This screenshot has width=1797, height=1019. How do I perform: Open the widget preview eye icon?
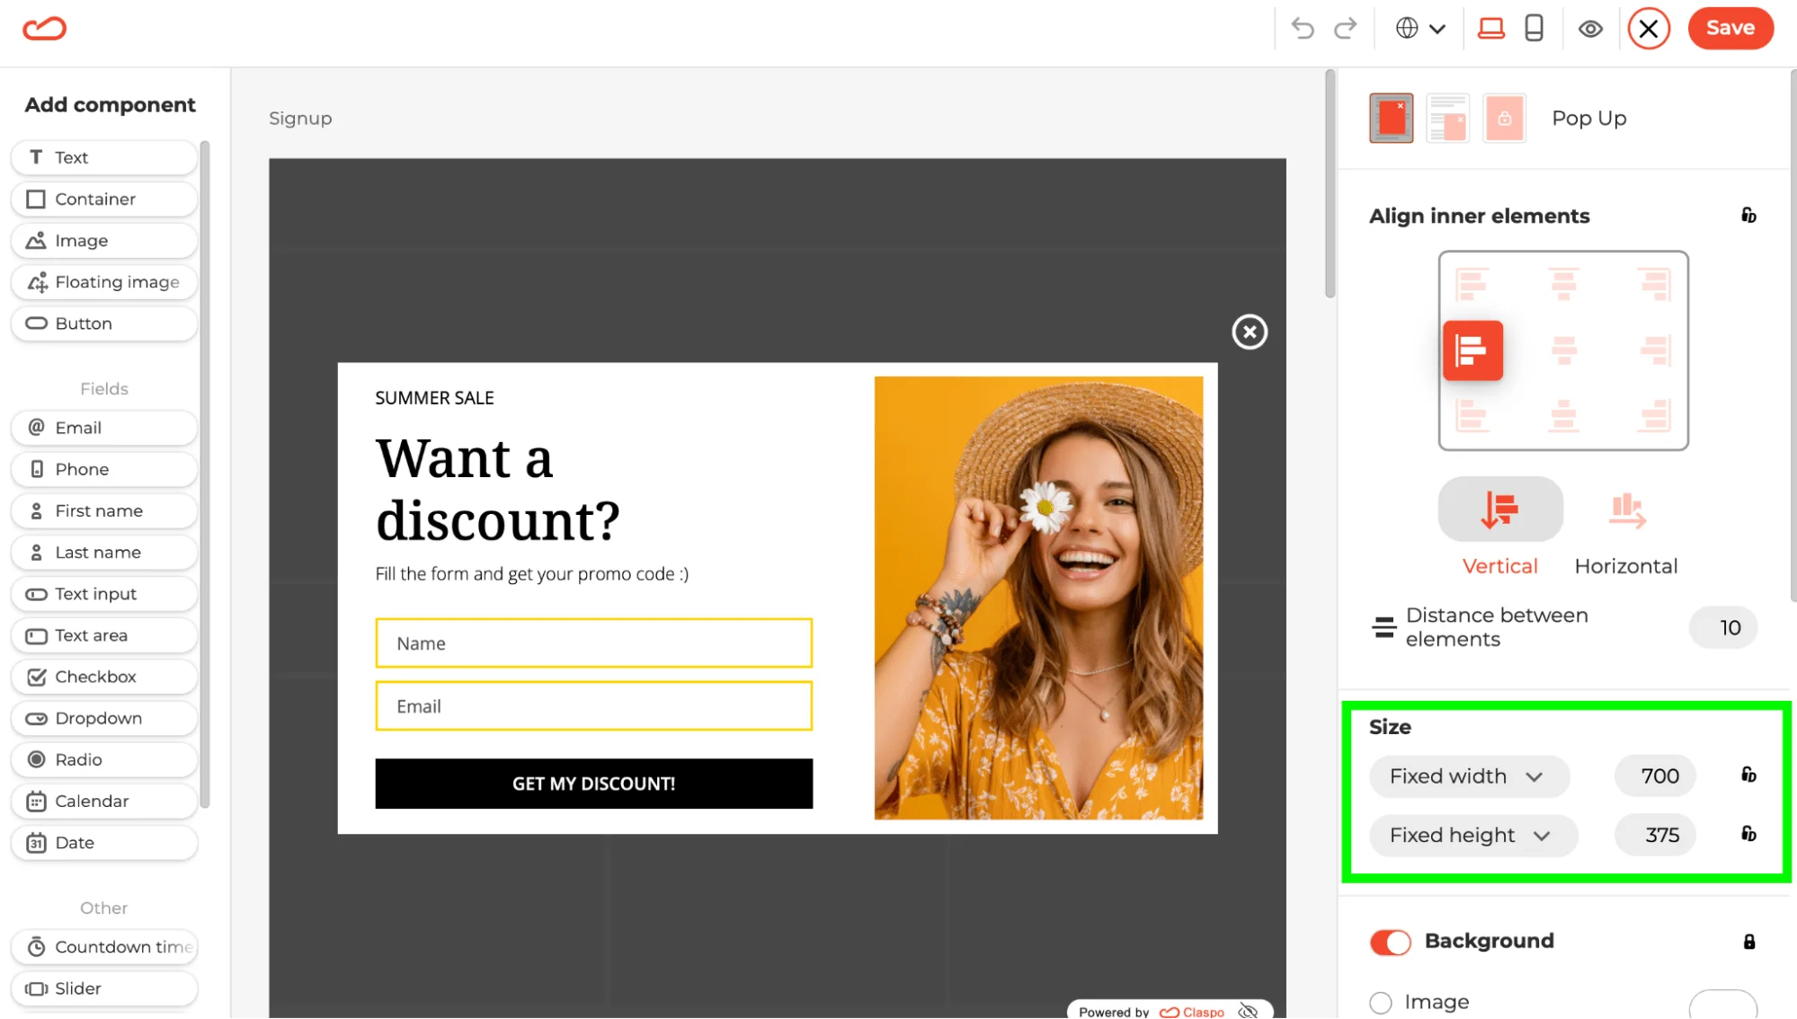point(1590,29)
